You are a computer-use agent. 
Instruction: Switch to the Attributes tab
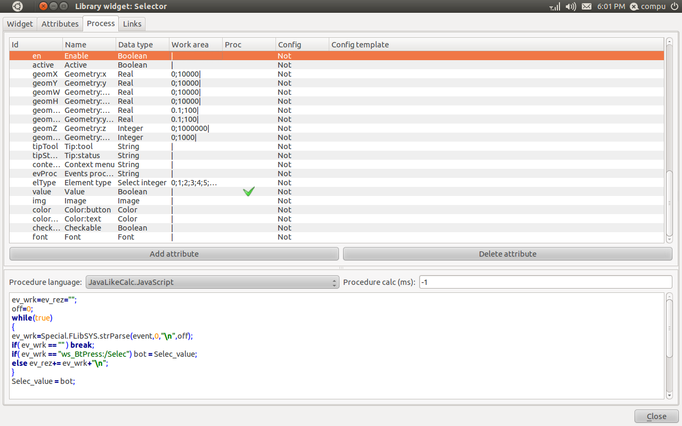[60, 24]
